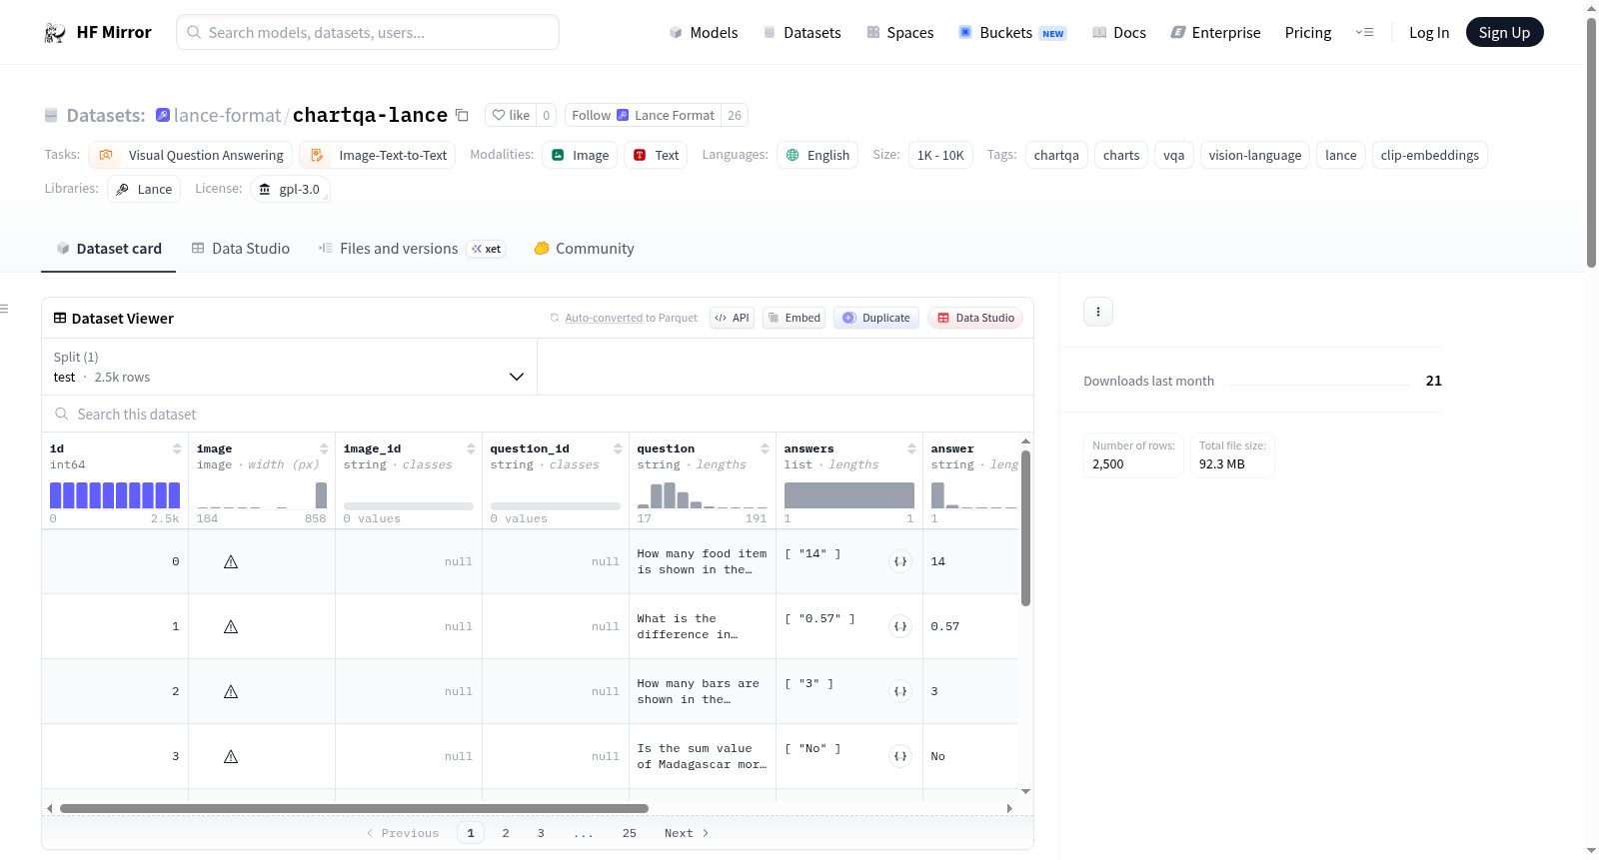1599x860 pixels.
Task: Click the warning icon in row 3's image cell
Action: click(231, 757)
